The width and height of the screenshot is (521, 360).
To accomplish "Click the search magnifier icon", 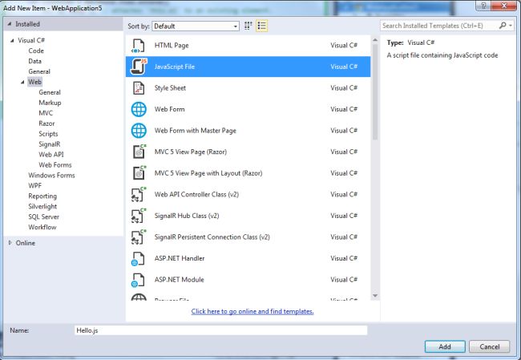I will tap(503, 26).
